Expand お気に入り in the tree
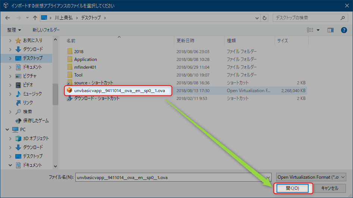Viewport: 353px width, 198px height. click(10, 40)
